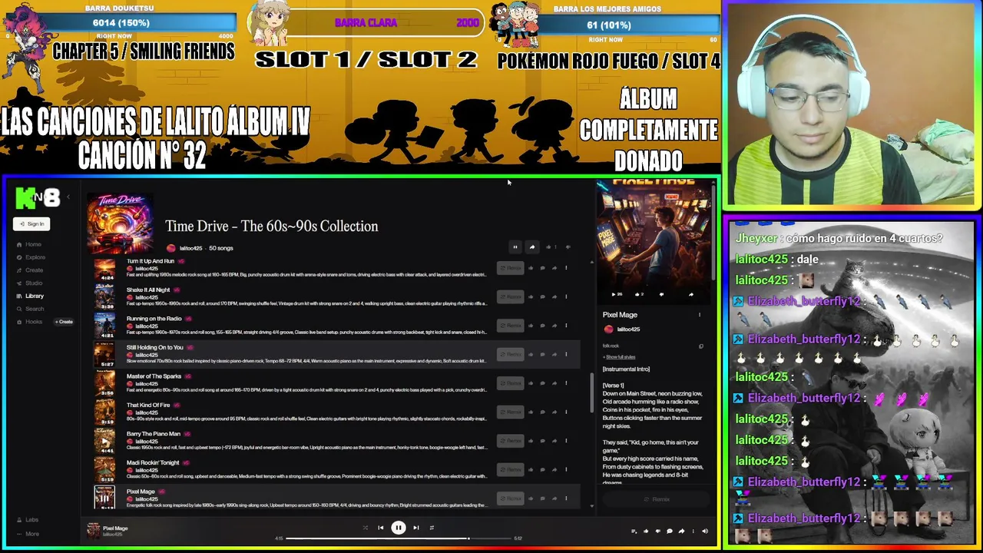The height and width of the screenshot is (553, 983).
Task: Seek on the playback progress bar
Action: (x=399, y=538)
